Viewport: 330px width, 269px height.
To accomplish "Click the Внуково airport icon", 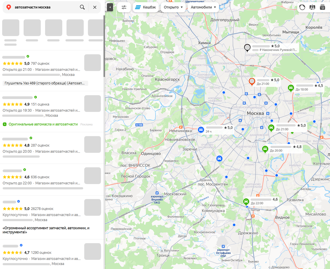I will [157, 193].
